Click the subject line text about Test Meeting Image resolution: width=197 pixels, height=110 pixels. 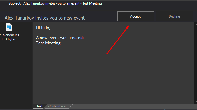(x=63, y=3)
